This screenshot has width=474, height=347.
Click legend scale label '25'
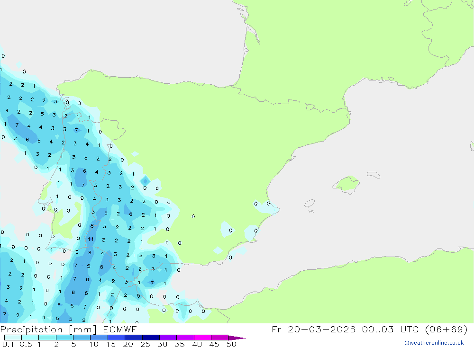point(145,344)
